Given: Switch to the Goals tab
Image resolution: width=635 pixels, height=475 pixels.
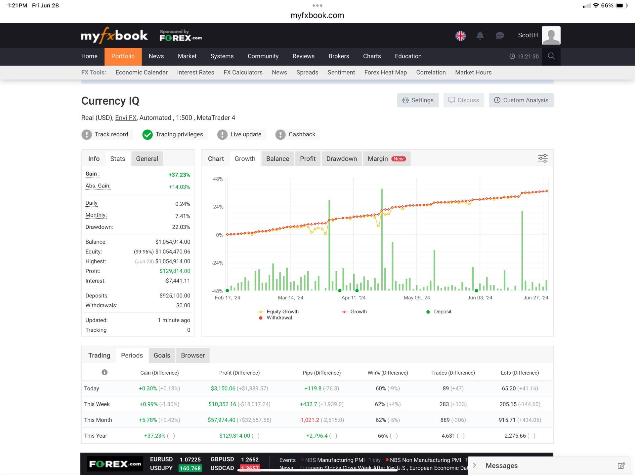Looking at the screenshot, I should tap(162, 355).
